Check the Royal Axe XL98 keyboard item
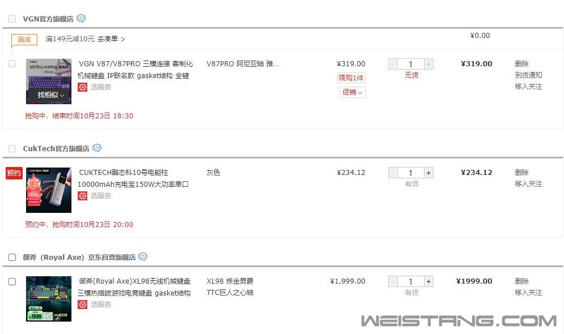The height and width of the screenshot is (334, 564). click(x=12, y=281)
